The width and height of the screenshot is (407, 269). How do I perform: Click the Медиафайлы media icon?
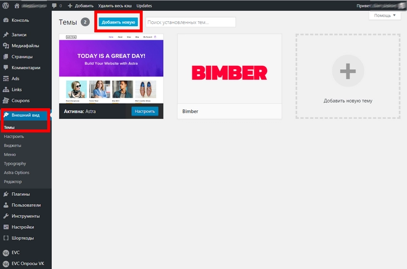[6, 46]
